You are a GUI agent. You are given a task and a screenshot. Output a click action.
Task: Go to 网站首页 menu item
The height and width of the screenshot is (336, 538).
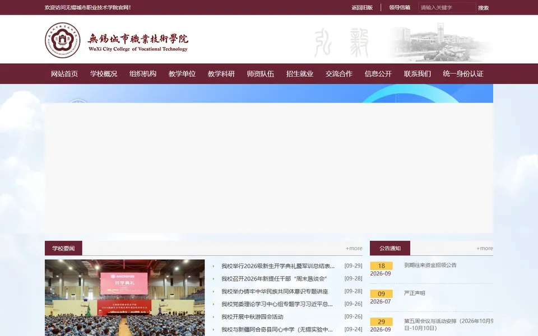click(64, 74)
